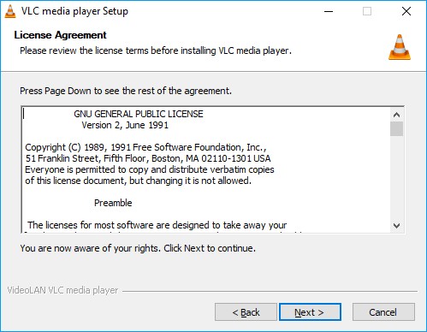
Task: Click the greyed-out maximize window button
Action: pyautogui.click(x=367, y=11)
